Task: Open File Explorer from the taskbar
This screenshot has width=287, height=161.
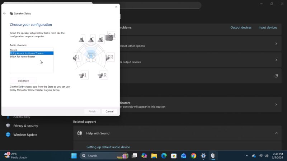Action: click(x=154, y=156)
